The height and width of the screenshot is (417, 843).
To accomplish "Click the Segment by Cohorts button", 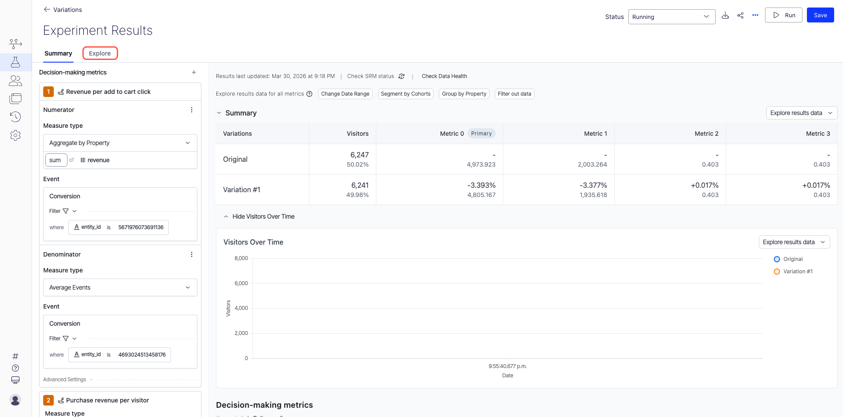I will (405, 94).
